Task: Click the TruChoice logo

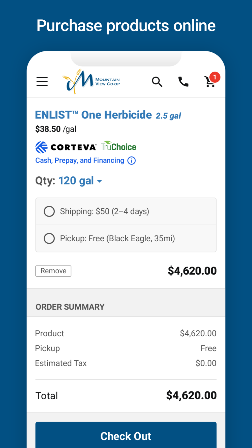Action: point(119,146)
